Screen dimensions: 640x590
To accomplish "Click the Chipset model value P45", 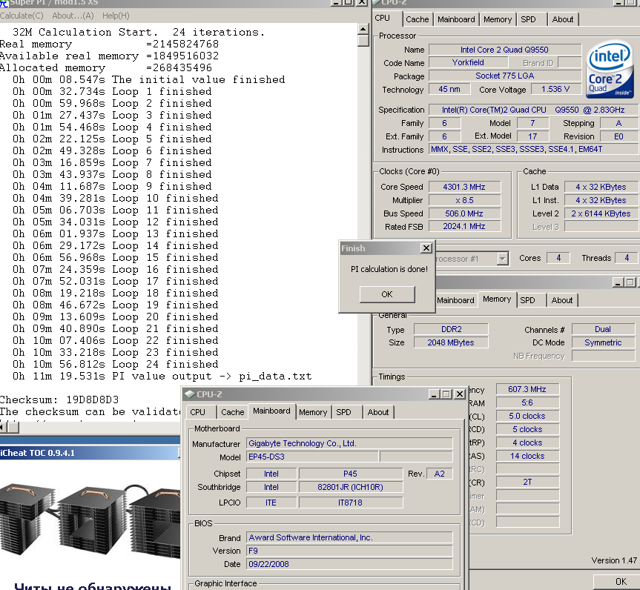I will (351, 474).
